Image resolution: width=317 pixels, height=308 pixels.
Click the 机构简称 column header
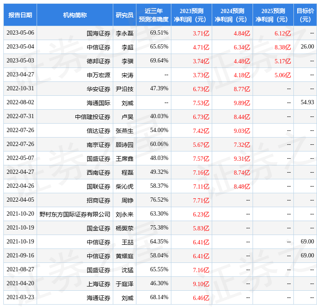(75, 15)
